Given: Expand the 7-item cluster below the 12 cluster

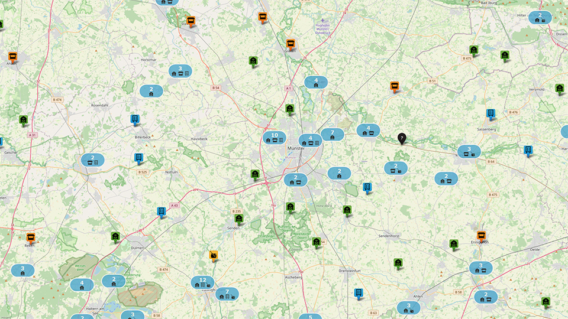Looking at the screenshot, I should click(x=227, y=294).
